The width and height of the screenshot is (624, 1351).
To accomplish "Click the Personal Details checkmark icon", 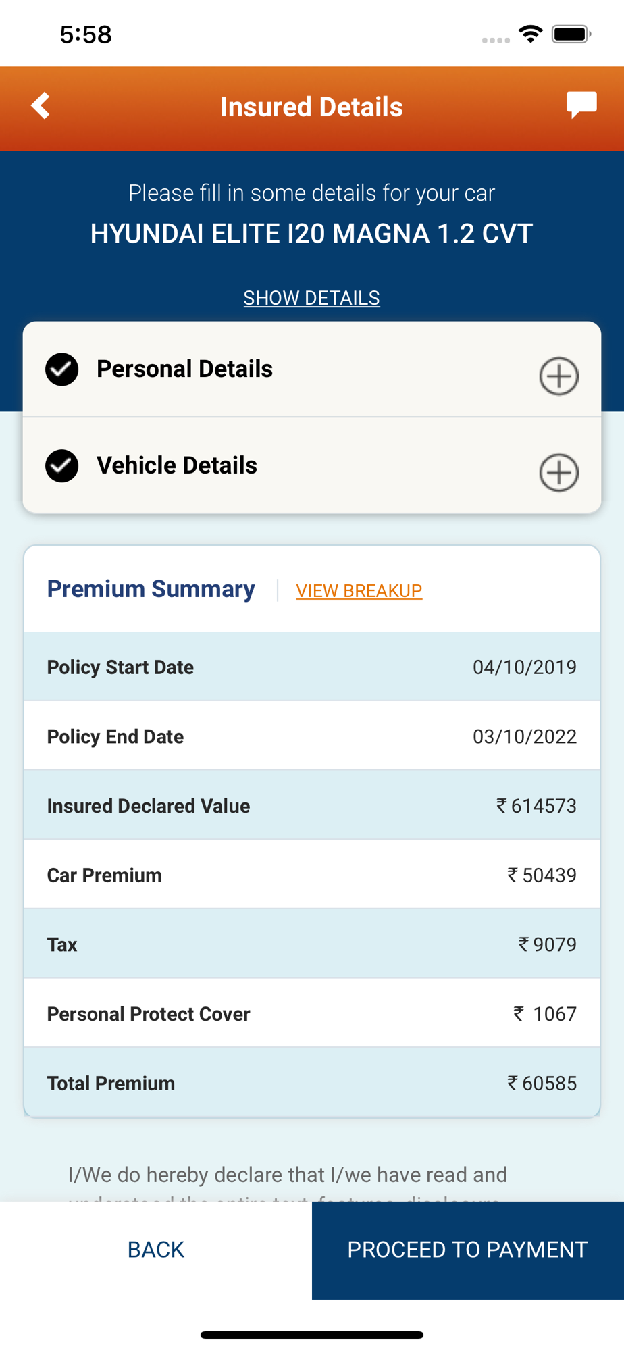I will [x=62, y=369].
